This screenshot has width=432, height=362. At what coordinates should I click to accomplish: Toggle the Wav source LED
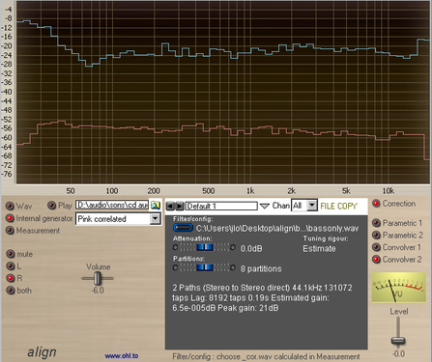tap(10, 206)
